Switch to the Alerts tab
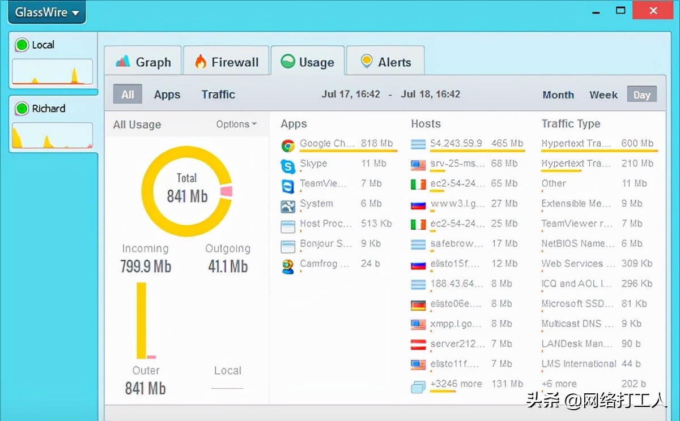680x421 pixels. point(385,60)
